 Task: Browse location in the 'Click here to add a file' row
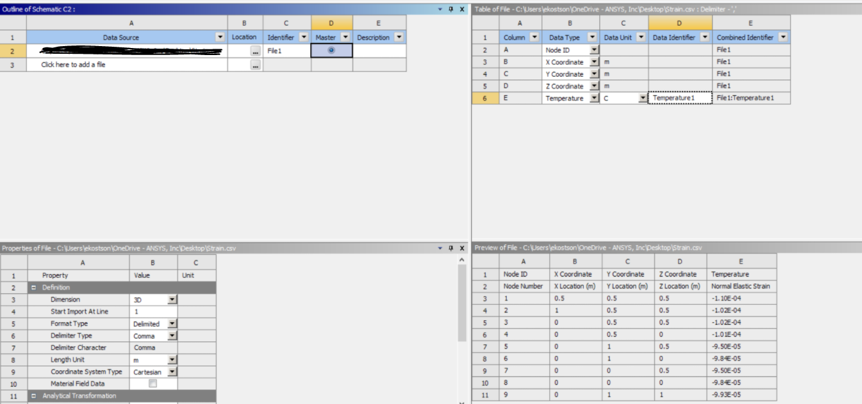pyautogui.click(x=255, y=65)
